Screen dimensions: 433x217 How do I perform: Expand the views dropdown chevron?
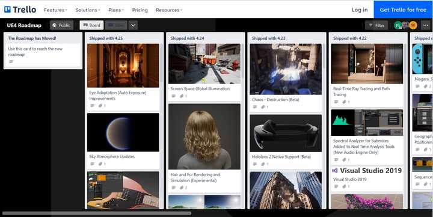tap(133, 25)
